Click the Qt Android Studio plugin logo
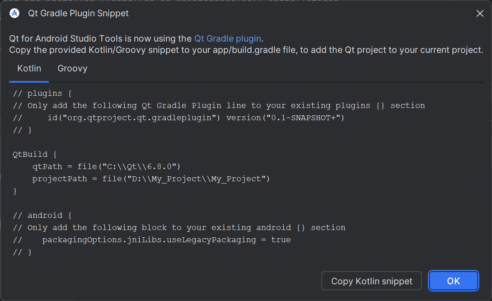Image resolution: width=492 pixels, height=301 pixels. [14, 13]
